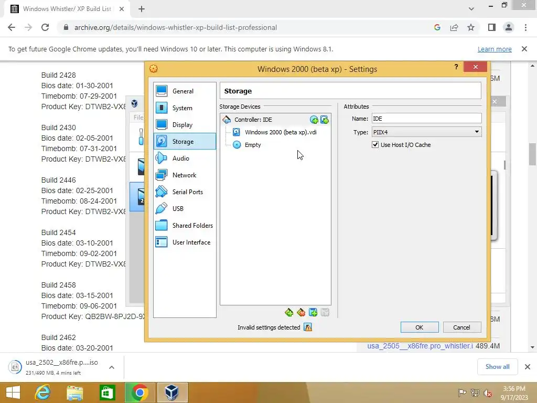Click the controller Name input field
The height and width of the screenshot is (403, 537).
pyautogui.click(x=426, y=119)
